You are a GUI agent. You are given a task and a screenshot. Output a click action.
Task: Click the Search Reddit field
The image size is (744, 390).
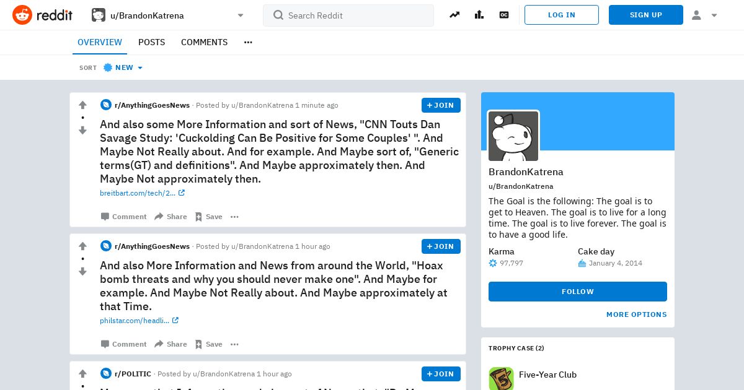[348, 15]
